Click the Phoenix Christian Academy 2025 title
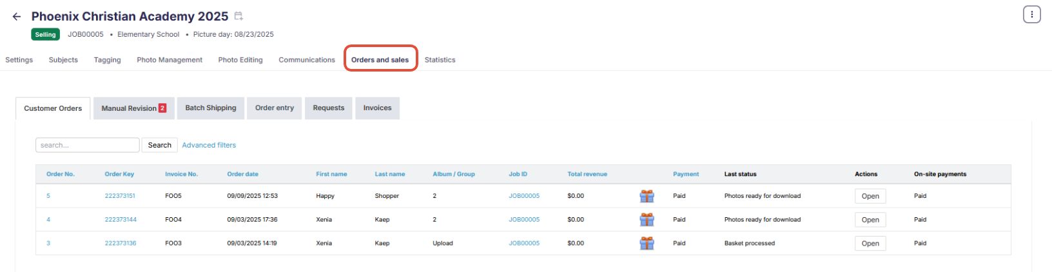Image resolution: width=1052 pixels, height=272 pixels. point(130,16)
